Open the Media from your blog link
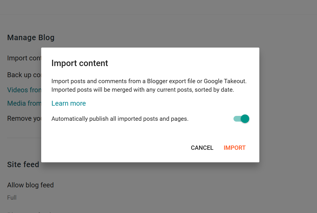317x213 pixels. 24,103
